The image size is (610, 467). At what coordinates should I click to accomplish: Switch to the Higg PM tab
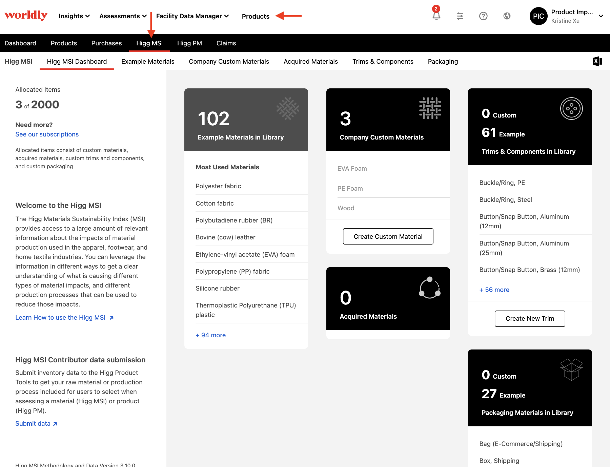[x=189, y=43]
